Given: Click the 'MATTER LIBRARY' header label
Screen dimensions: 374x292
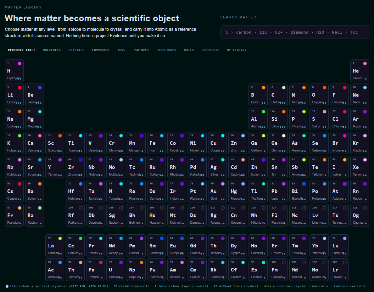Looking at the screenshot, I should [23, 7].
